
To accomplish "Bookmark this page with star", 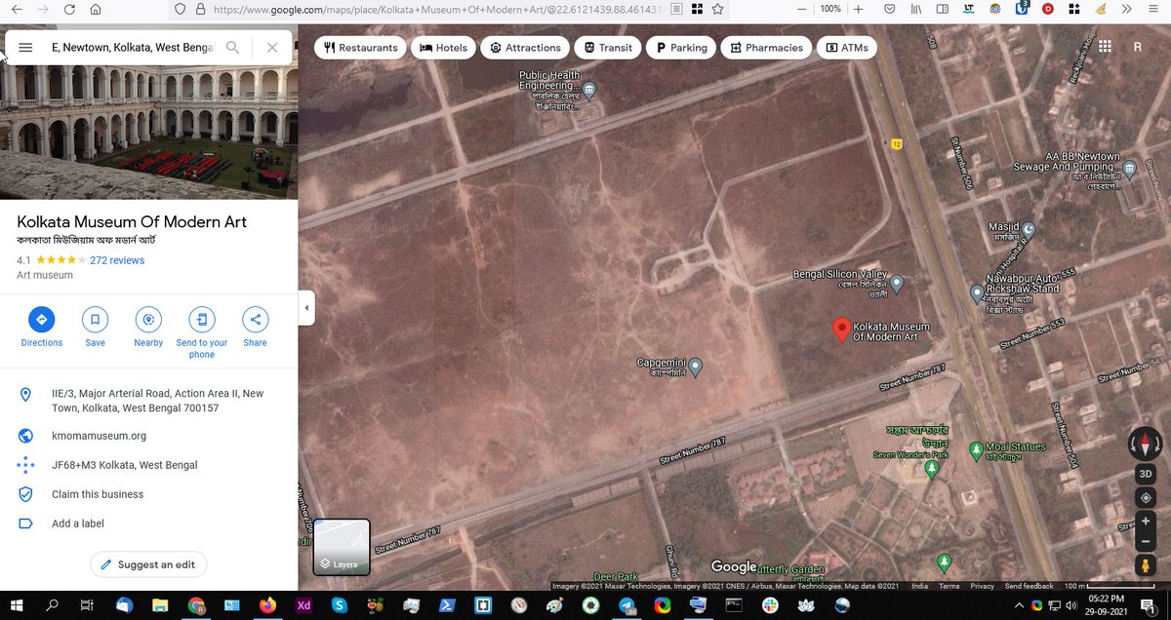I will click(x=718, y=9).
